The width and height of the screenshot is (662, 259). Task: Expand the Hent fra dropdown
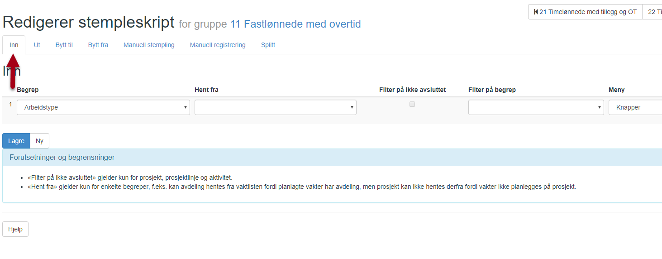click(x=275, y=108)
